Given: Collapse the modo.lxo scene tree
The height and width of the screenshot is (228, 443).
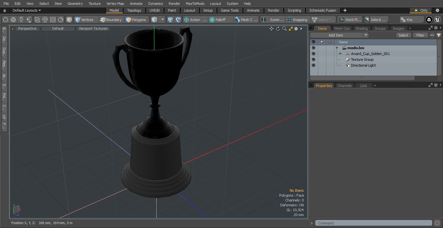Looking at the screenshot, I should coord(337,48).
